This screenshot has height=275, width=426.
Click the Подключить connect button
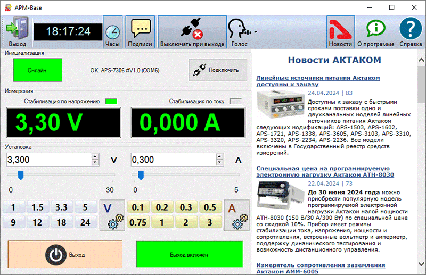218,70
